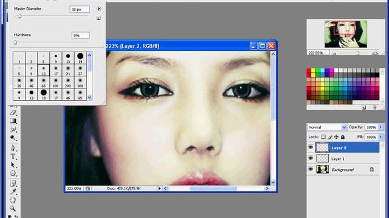
Task: Hide Layer 2 with its eye icon
Action: coord(311,147)
